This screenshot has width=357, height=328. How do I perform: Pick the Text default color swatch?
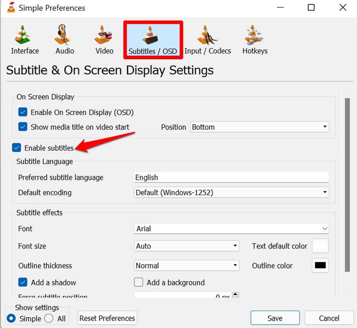[320, 246]
